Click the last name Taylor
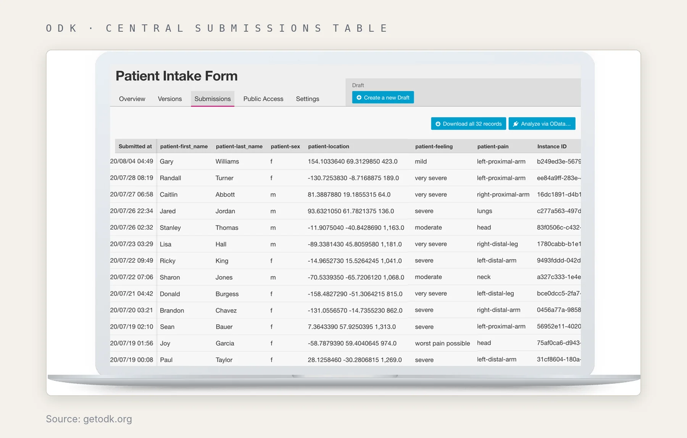Screen dimensions: 687x438 tap(224, 360)
